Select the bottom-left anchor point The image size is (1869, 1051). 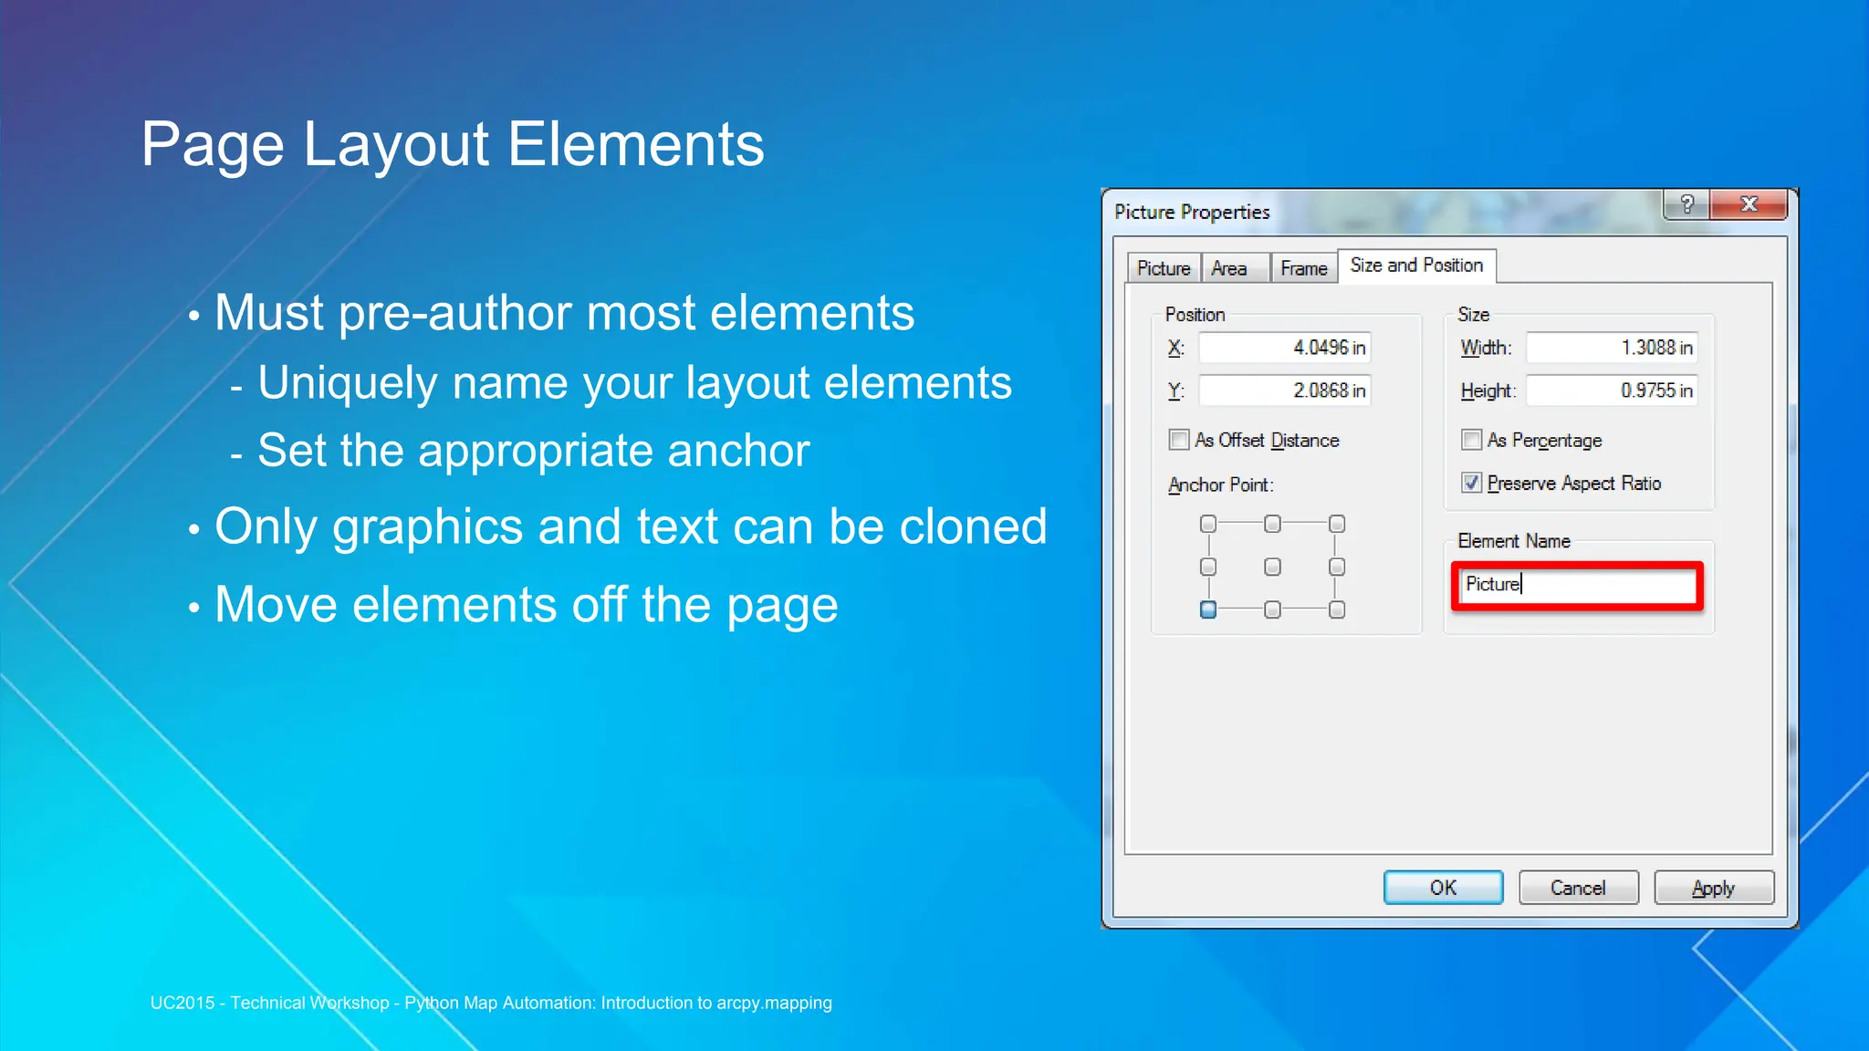click(1208, 609)
